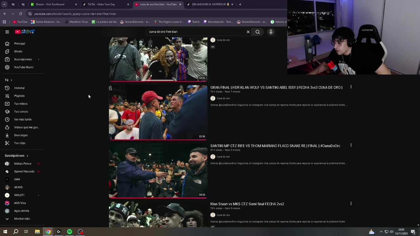420x236 pixels.
Task: Open site information icon in address bar
Action: [x=30, y=14]
